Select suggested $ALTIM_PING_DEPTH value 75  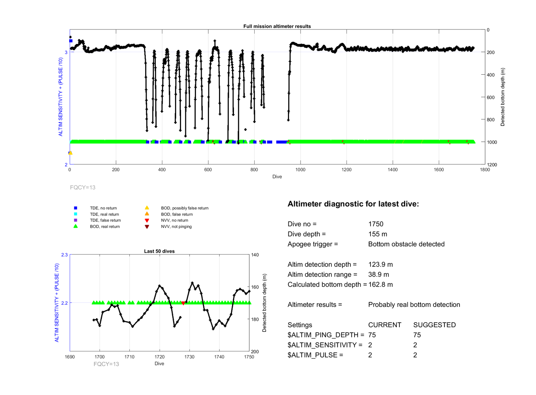417,335
